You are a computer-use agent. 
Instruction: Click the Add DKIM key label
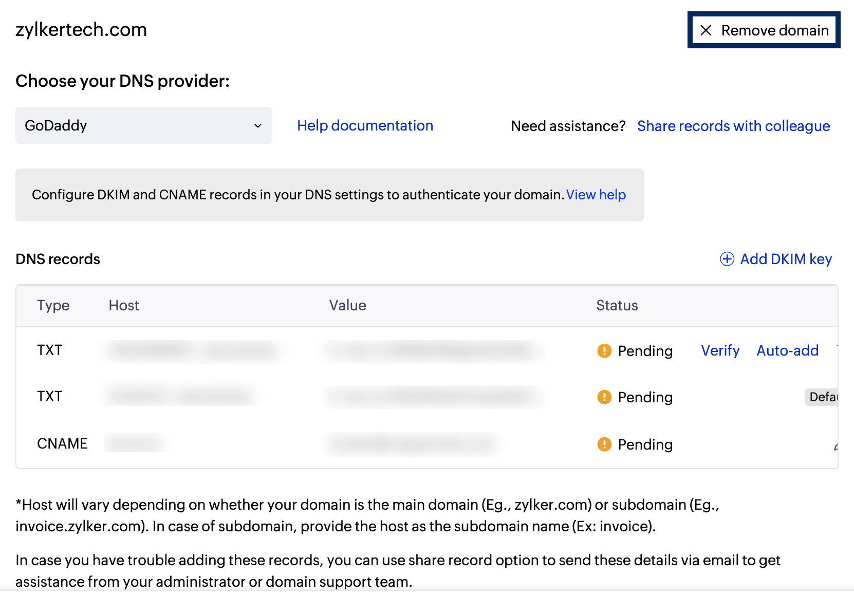coord(787,259)
